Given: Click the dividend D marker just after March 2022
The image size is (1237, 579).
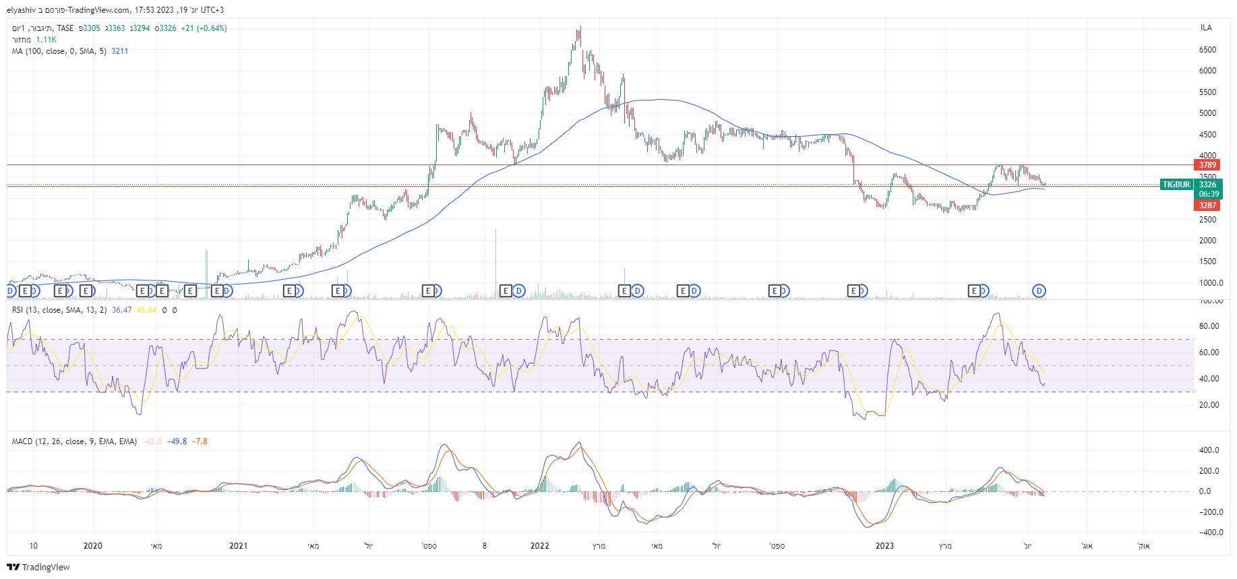Looking at the screenshot, I should pos(637,291).
